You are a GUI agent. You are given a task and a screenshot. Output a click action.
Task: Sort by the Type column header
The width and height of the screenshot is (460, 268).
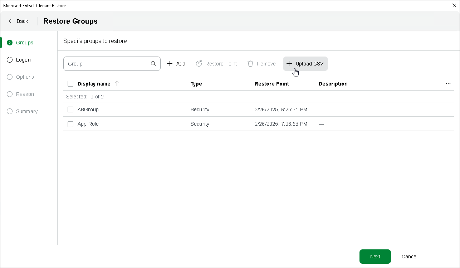click(196, 84)
